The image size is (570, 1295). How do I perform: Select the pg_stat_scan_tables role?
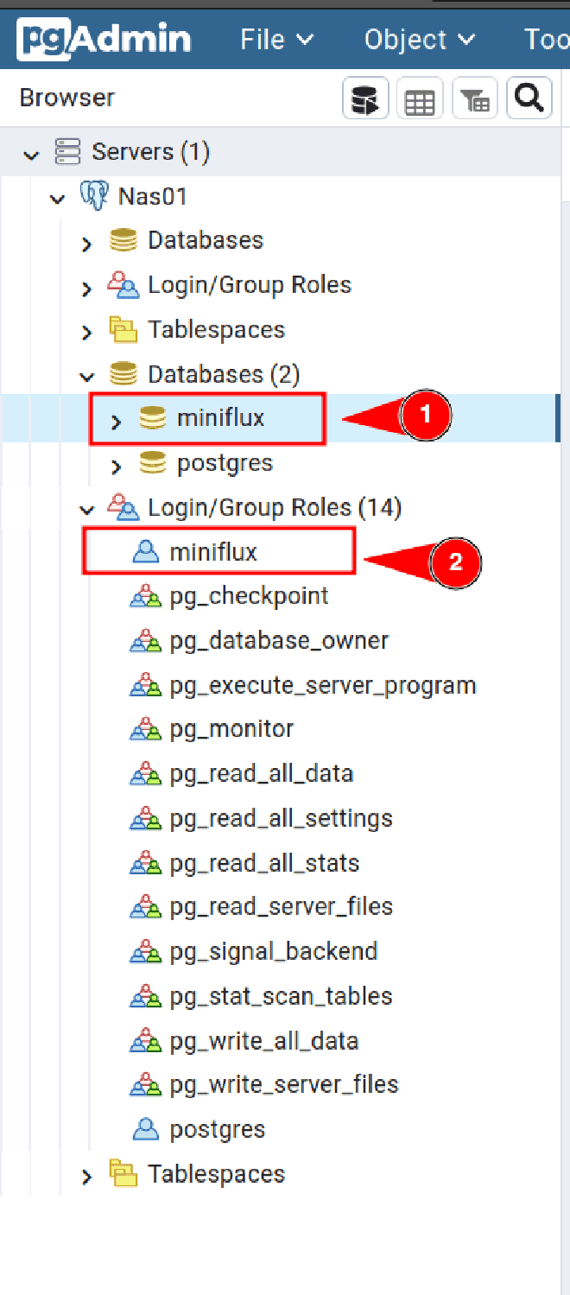coord(281,996)
